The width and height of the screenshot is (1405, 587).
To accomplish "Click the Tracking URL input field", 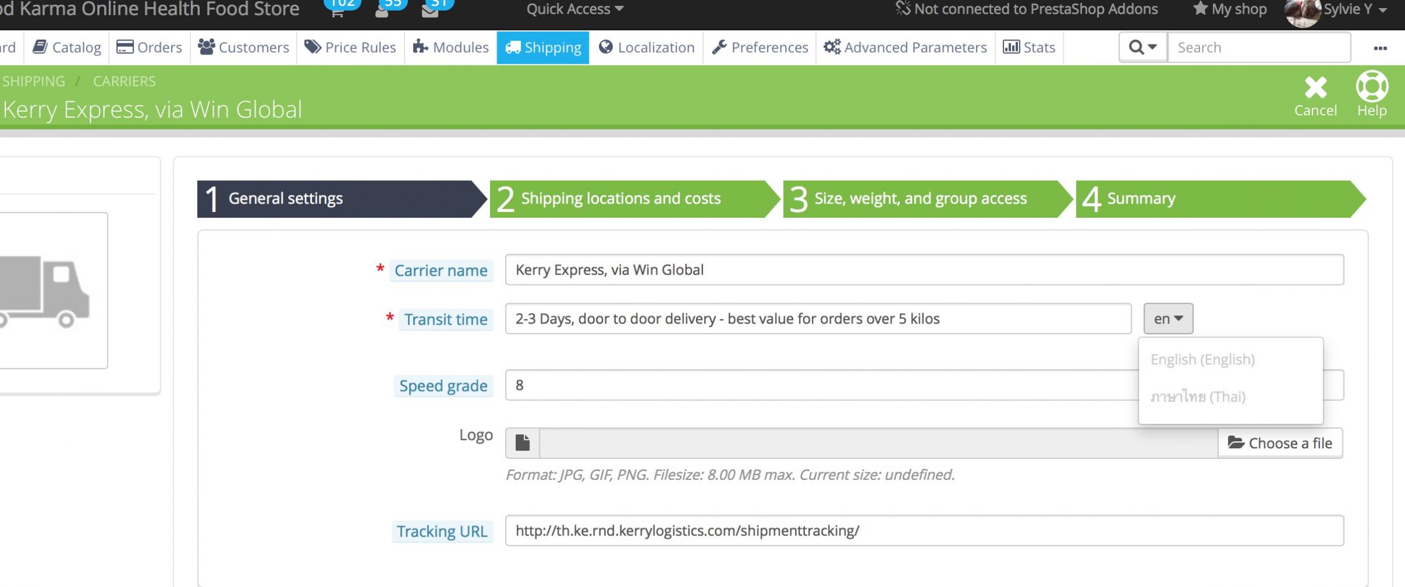I will click(x=924, y=531).
